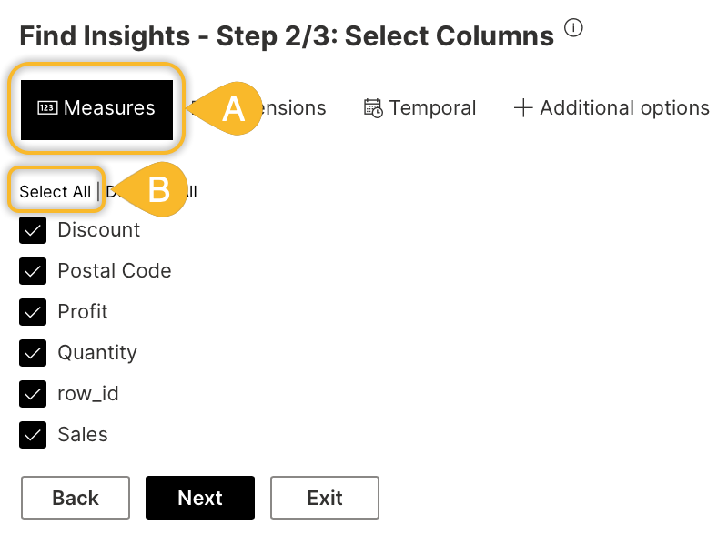
Task: Toggle the Quantity checkbox
Action: coord(33,353)
